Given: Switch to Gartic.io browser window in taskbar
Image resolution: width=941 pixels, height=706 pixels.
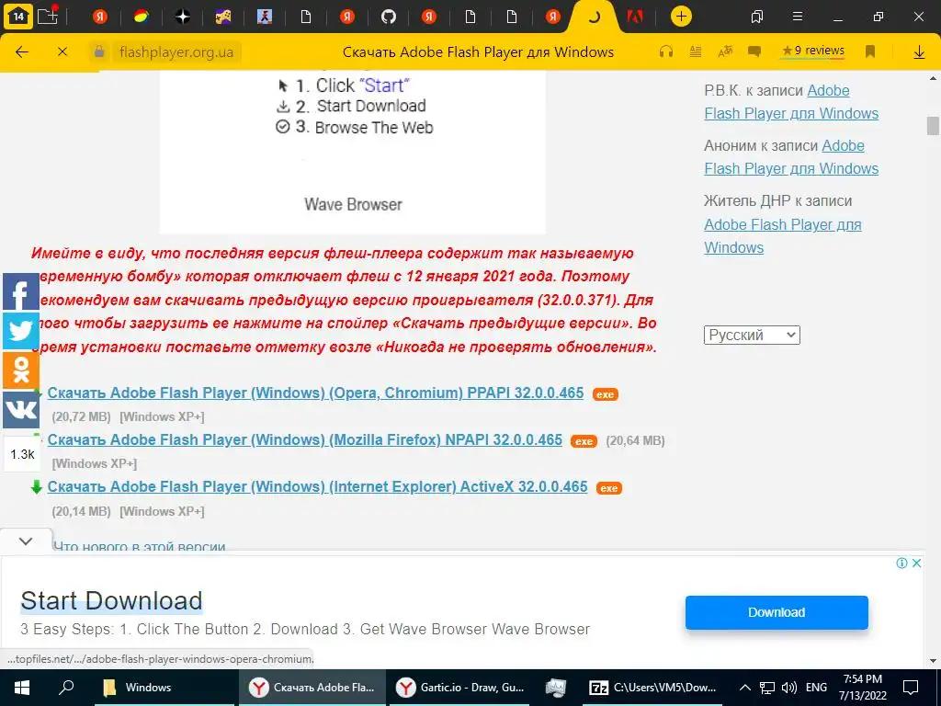Looking at the screenshot, I should (x=461, y=688).
